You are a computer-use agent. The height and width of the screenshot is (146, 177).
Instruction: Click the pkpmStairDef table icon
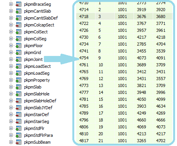point(18,115)
